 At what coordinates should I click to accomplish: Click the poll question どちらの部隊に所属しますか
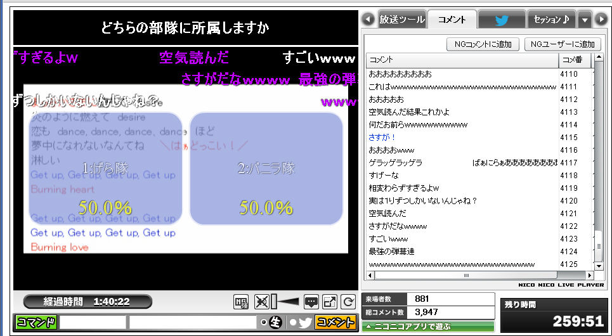[185, 28]
